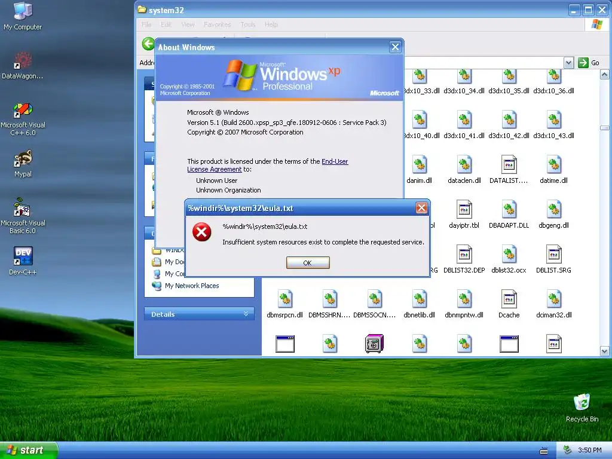Viewport: 612px width, 459px height.
Task: Click the vertical scrollbar thumb in system32
Action: (604, 128)
